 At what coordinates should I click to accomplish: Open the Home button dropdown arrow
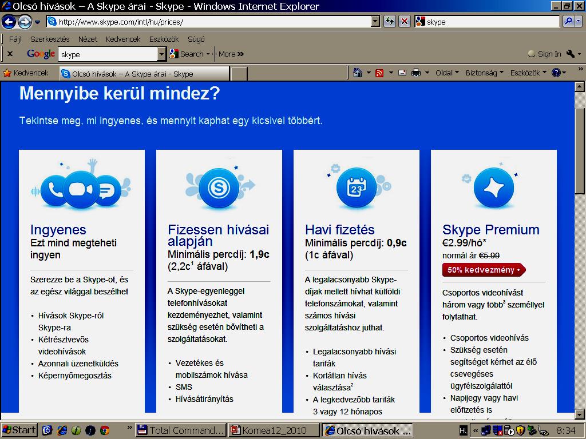point(369,73)
